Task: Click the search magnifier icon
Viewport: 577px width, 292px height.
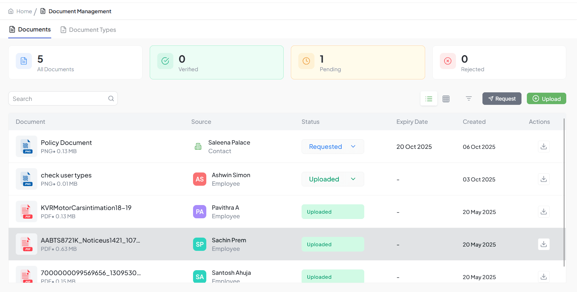Action: (111, 98)
